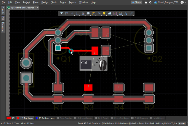Activate the interactive routing tool
Screen dimensions: 188x126
[x=94, y=13]
